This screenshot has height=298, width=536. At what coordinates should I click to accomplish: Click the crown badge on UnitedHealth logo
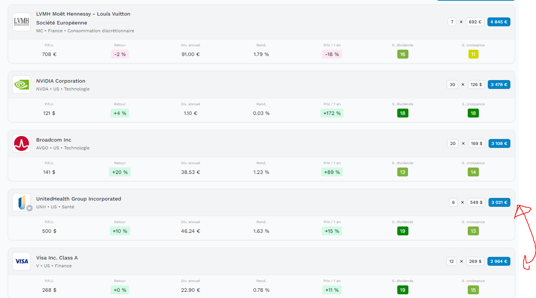coord(29,208)
